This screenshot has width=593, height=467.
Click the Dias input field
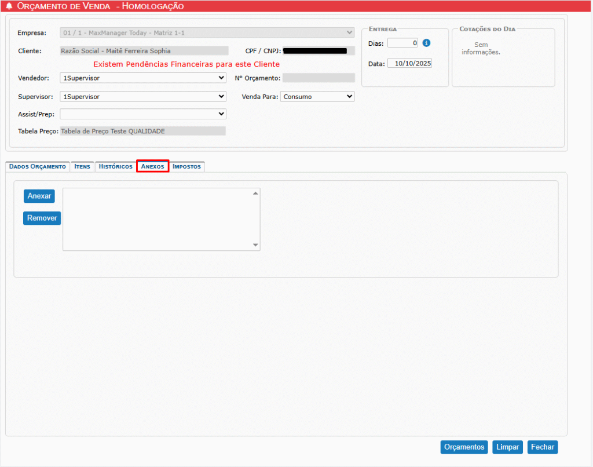(x=402, y=43)
